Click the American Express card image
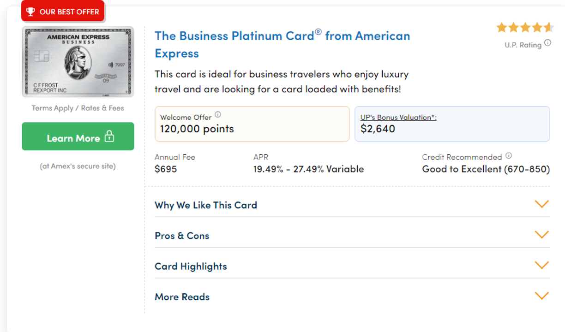The height and width of the screenshot is (332, 565). click(x=78, y=62)
